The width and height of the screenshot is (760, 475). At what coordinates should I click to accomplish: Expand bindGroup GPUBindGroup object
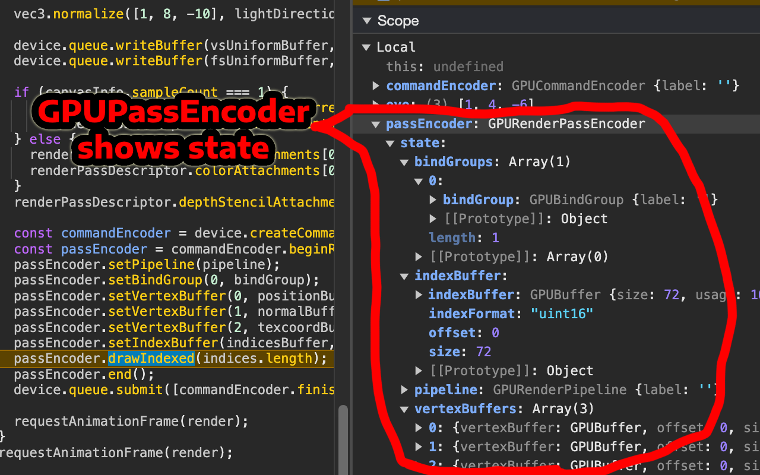pyautogui.click(x=433, y=200)
